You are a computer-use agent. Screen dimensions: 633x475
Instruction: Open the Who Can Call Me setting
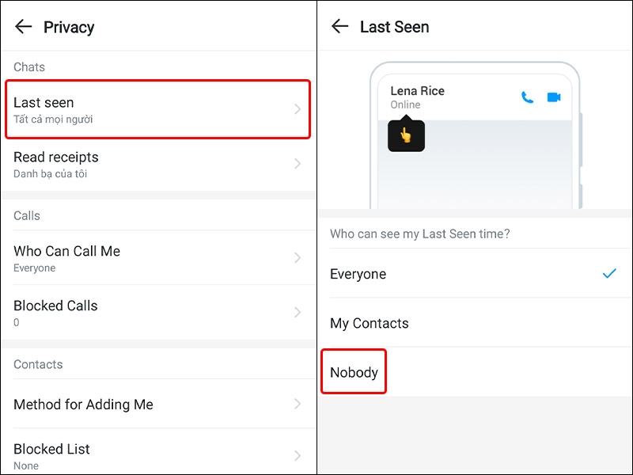point(158,258)
